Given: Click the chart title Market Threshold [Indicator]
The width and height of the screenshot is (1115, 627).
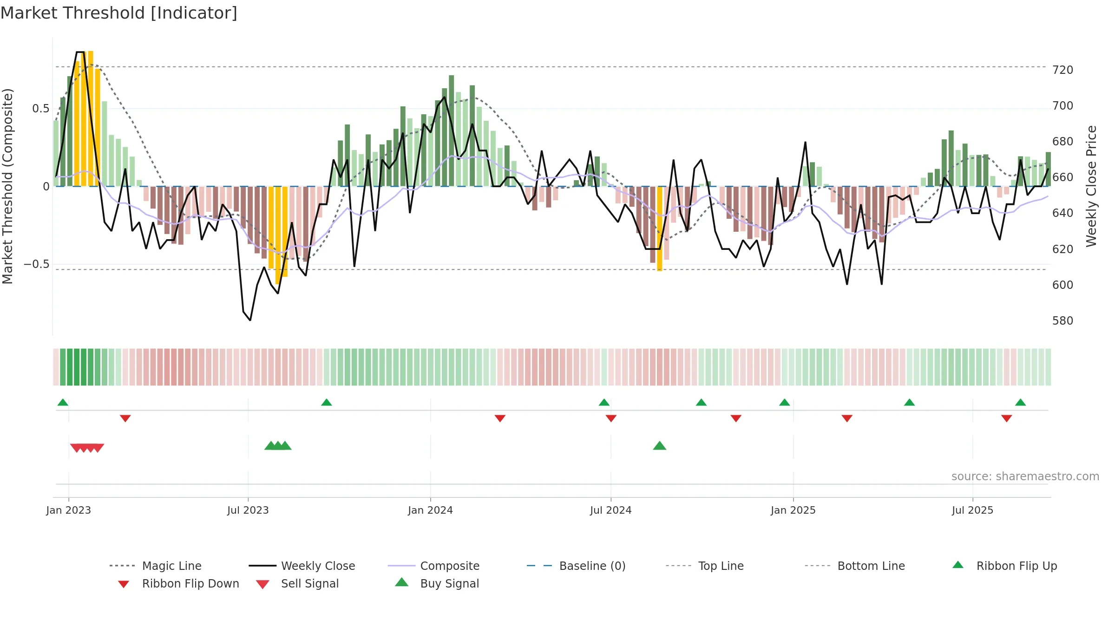Looking at the screenshot, I should tap(119, 13).
